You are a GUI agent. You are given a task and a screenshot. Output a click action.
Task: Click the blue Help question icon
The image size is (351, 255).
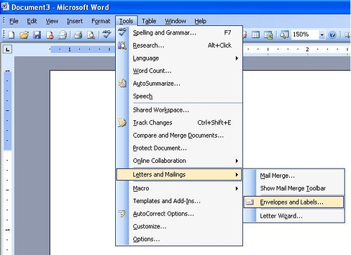pos(332,35)
